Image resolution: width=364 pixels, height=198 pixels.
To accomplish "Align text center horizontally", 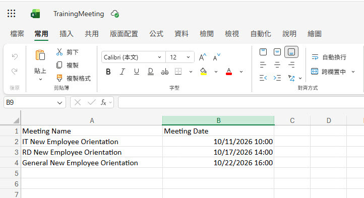I will [x=277, y=65].
